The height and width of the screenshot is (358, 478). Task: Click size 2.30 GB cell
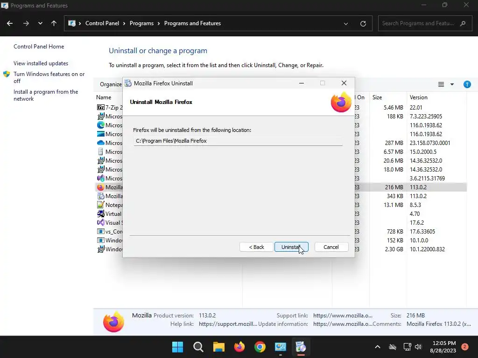pyautogui.click(x=394, y=249)
